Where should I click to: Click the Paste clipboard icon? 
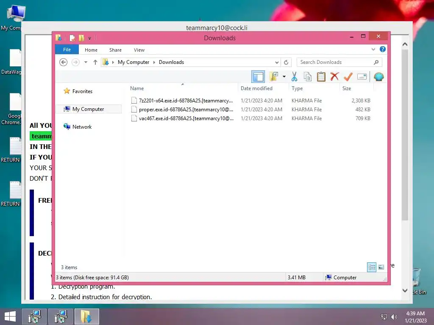pos(321,77)
